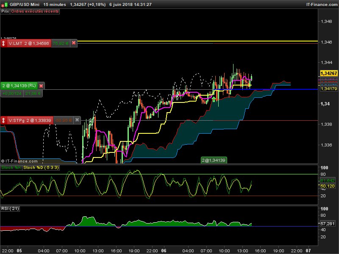Click the +0,00124 position gain value
The image size is (339, 254).
coord(12,94)
